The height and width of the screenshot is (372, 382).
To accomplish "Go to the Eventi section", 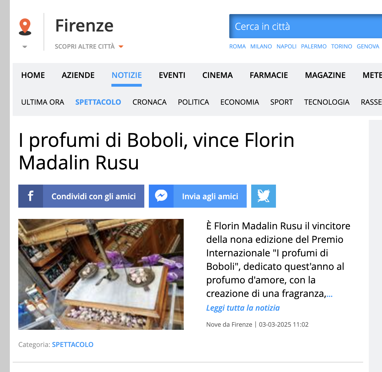I will click(172, 75).
